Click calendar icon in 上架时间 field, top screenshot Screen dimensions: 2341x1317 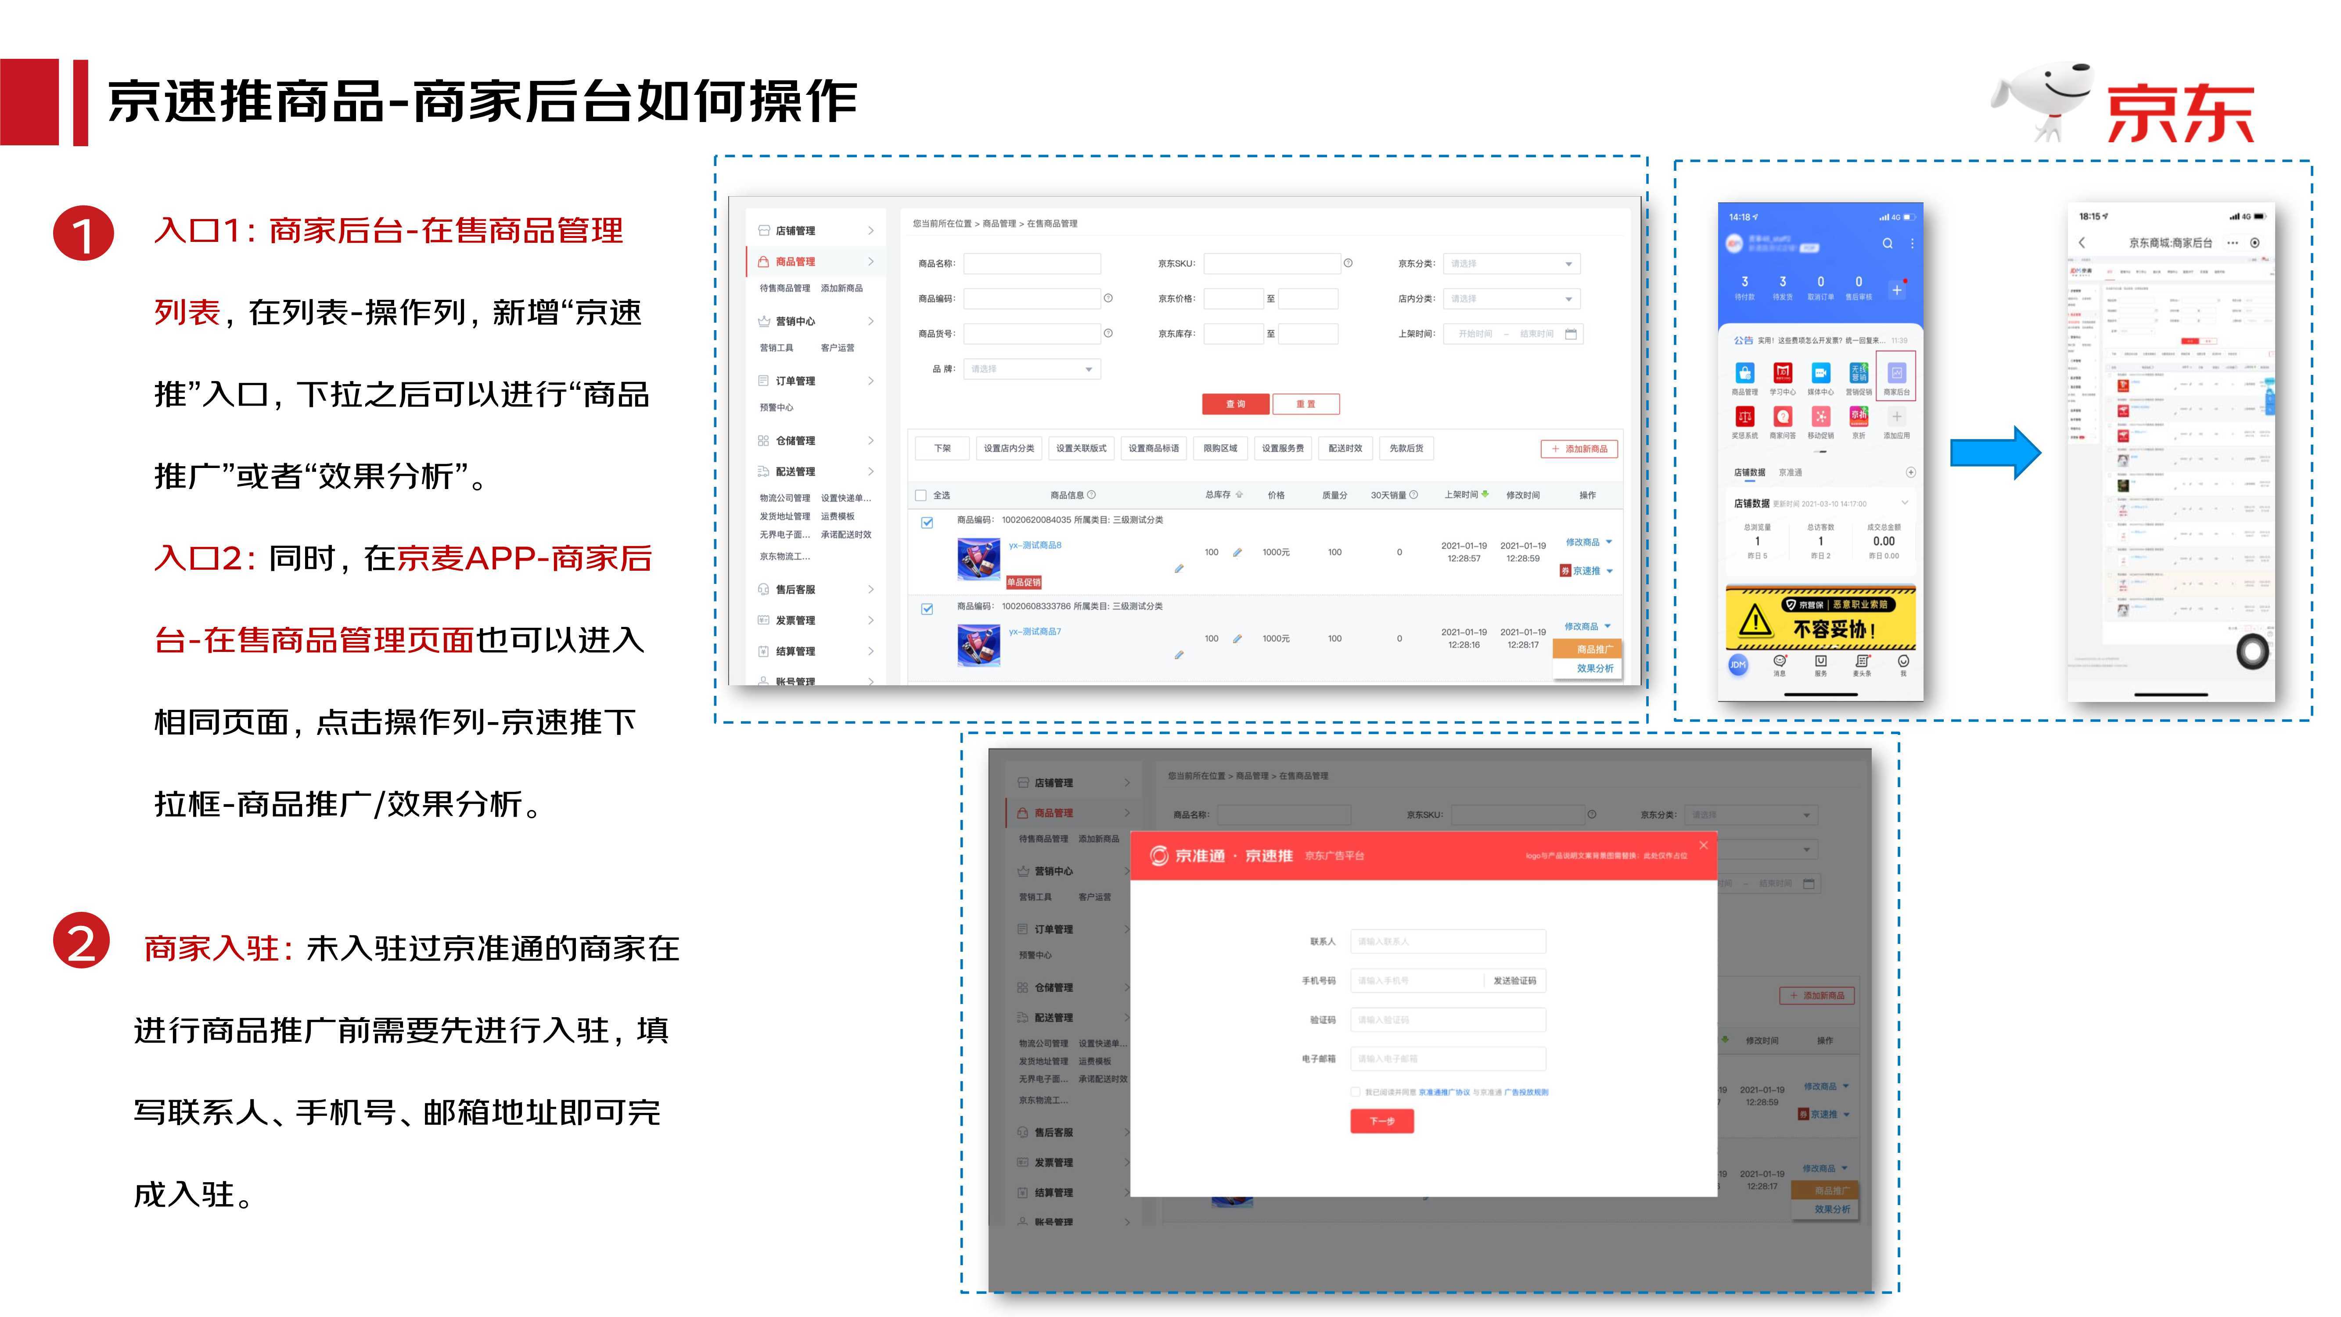[x=1570, y=334]
